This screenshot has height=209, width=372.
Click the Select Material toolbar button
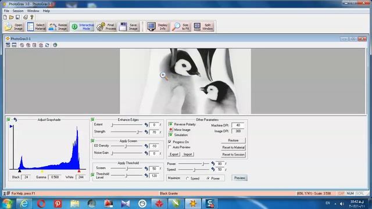pyautogui.click(x=36, y=27)
